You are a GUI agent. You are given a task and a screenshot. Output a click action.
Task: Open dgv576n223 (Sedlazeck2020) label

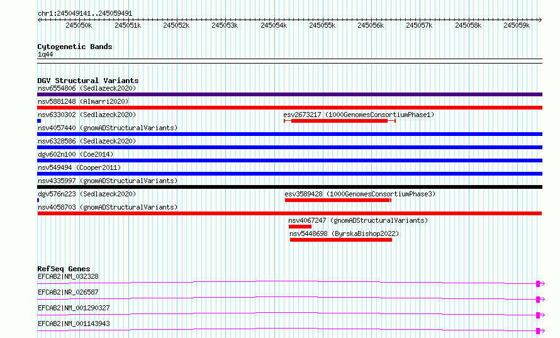(87, 194)
